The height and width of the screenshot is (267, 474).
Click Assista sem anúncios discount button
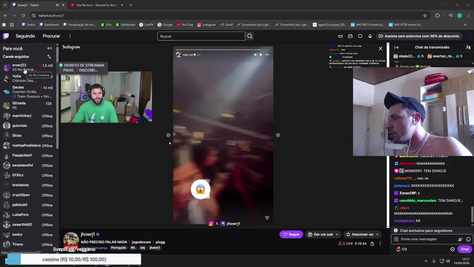click(419, 36)
